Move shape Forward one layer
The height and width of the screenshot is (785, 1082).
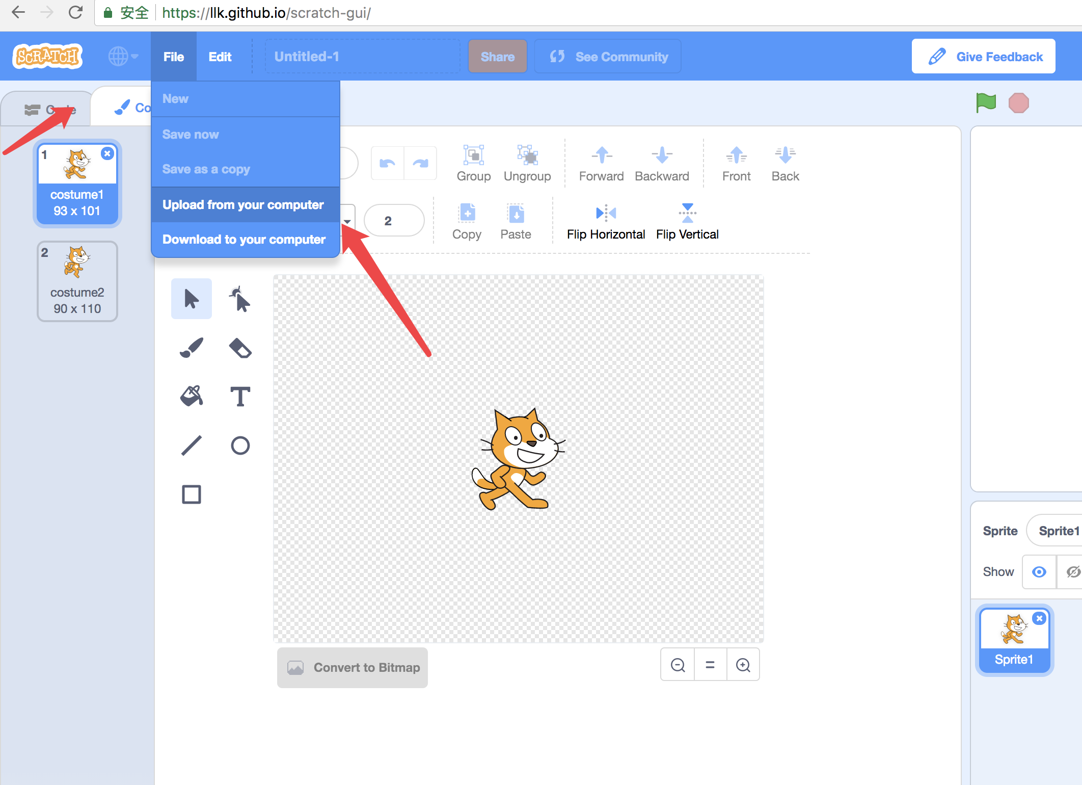click(x=602, y=164)
